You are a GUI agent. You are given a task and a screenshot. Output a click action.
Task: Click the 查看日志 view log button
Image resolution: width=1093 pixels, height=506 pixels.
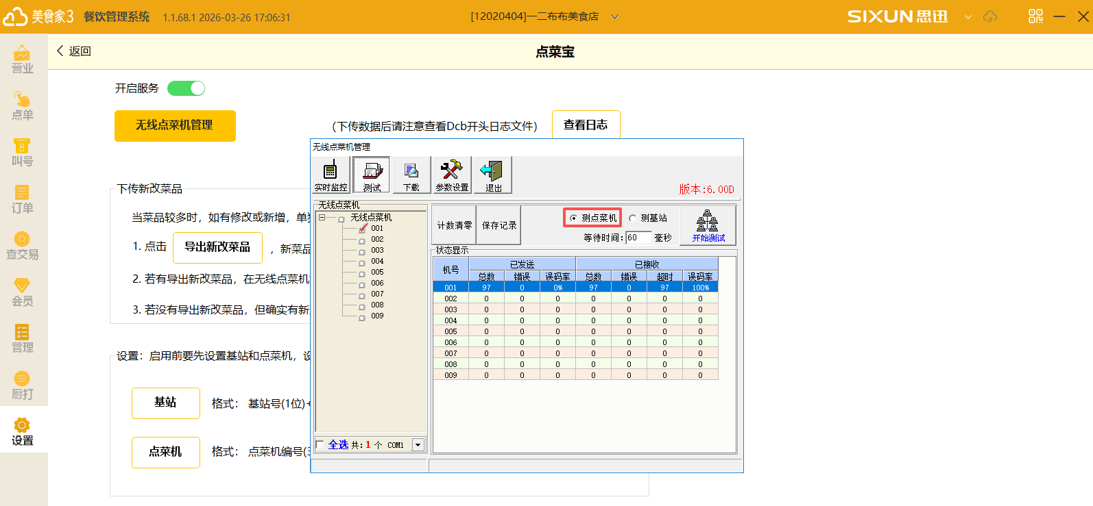click(x=586, y=125)
